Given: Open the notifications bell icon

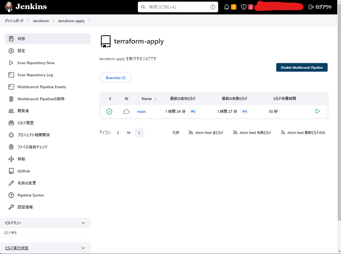Looking at the screenshot, I should point(227,7).
